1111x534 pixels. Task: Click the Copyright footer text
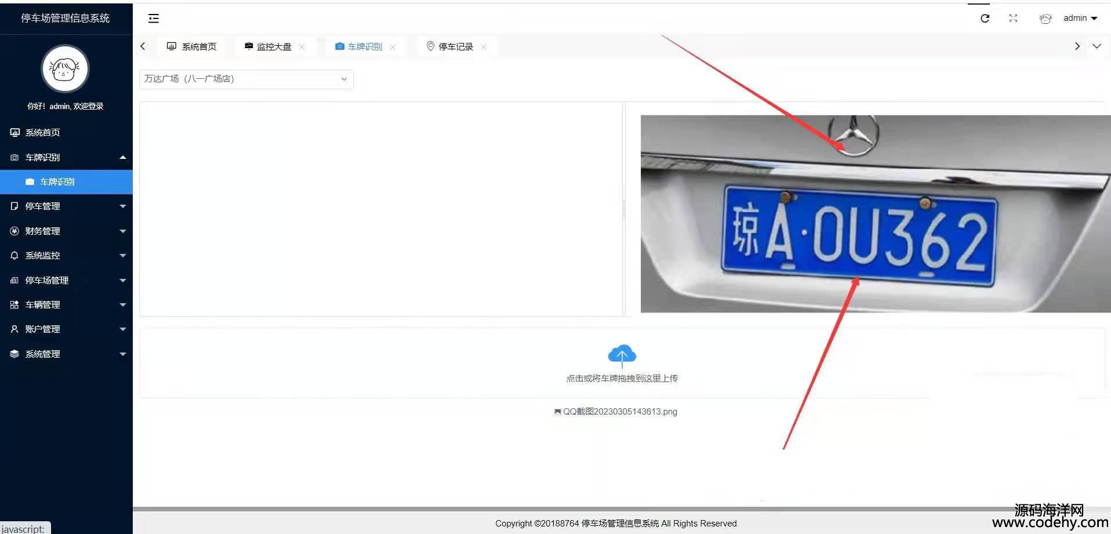click(616, 524)
